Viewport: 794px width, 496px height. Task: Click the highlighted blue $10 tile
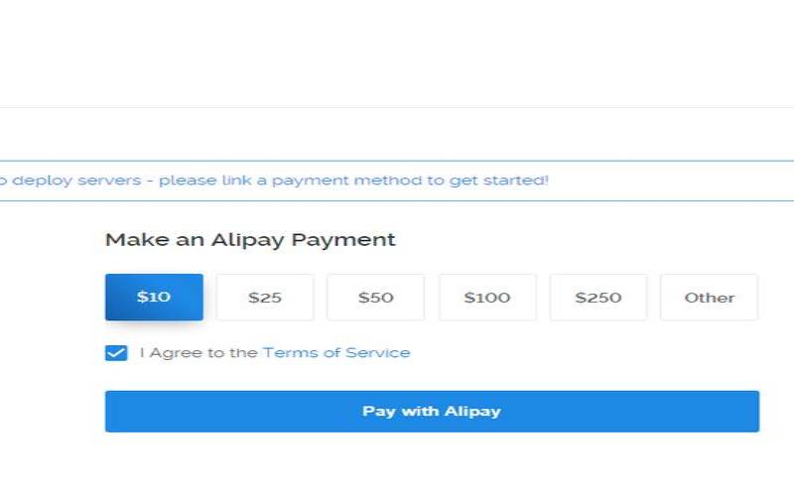point(154,298)
